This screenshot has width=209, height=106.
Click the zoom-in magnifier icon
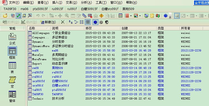[x=67, y=16]
